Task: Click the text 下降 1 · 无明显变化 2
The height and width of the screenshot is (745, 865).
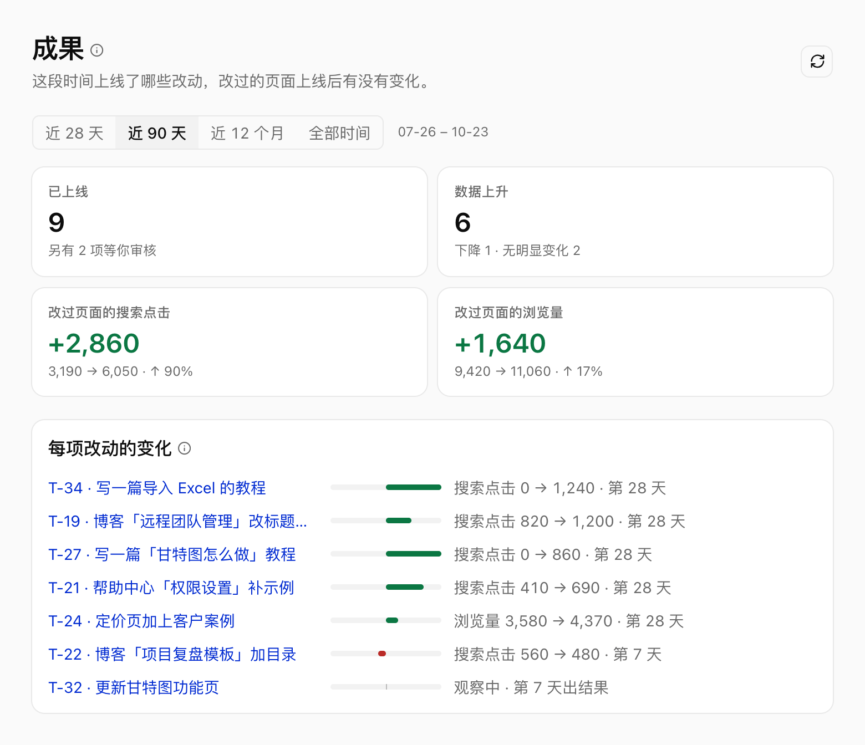Action: pos(517,251)
